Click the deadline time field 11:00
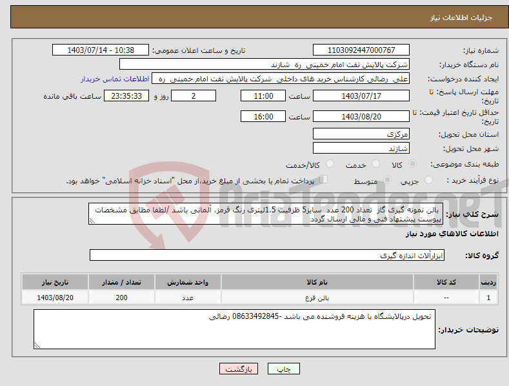 click(263, 96)
